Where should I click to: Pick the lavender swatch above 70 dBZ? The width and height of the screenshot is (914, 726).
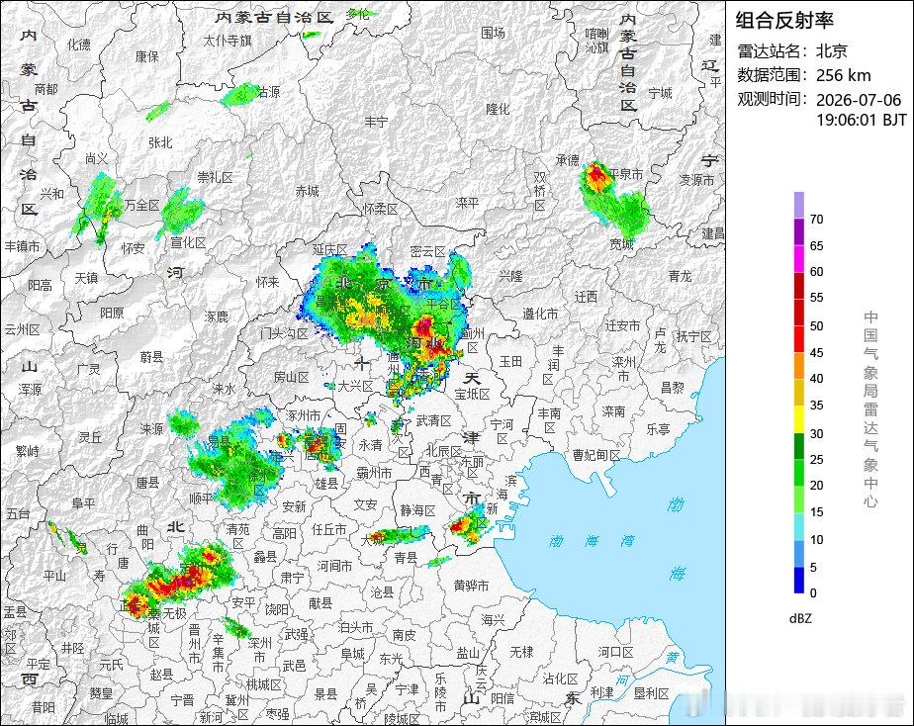(798, 205)
